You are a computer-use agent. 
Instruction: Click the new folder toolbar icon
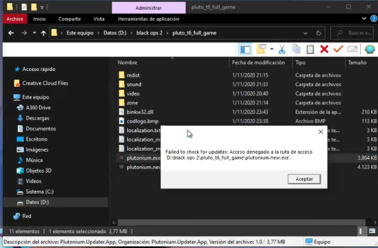261,49
